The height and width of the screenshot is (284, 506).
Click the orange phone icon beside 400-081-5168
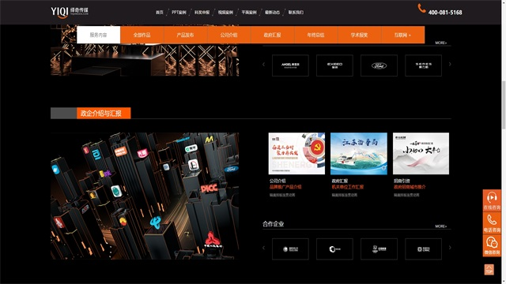pyautogui.click(x=421, y=9)
